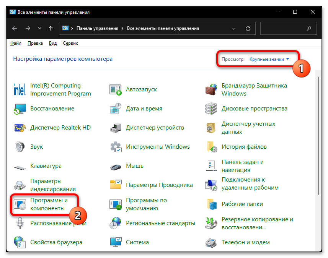Image resolution: width=328 pixels, height=258 pixels.
Task: Click the Дата и время link
Action: 144,109
